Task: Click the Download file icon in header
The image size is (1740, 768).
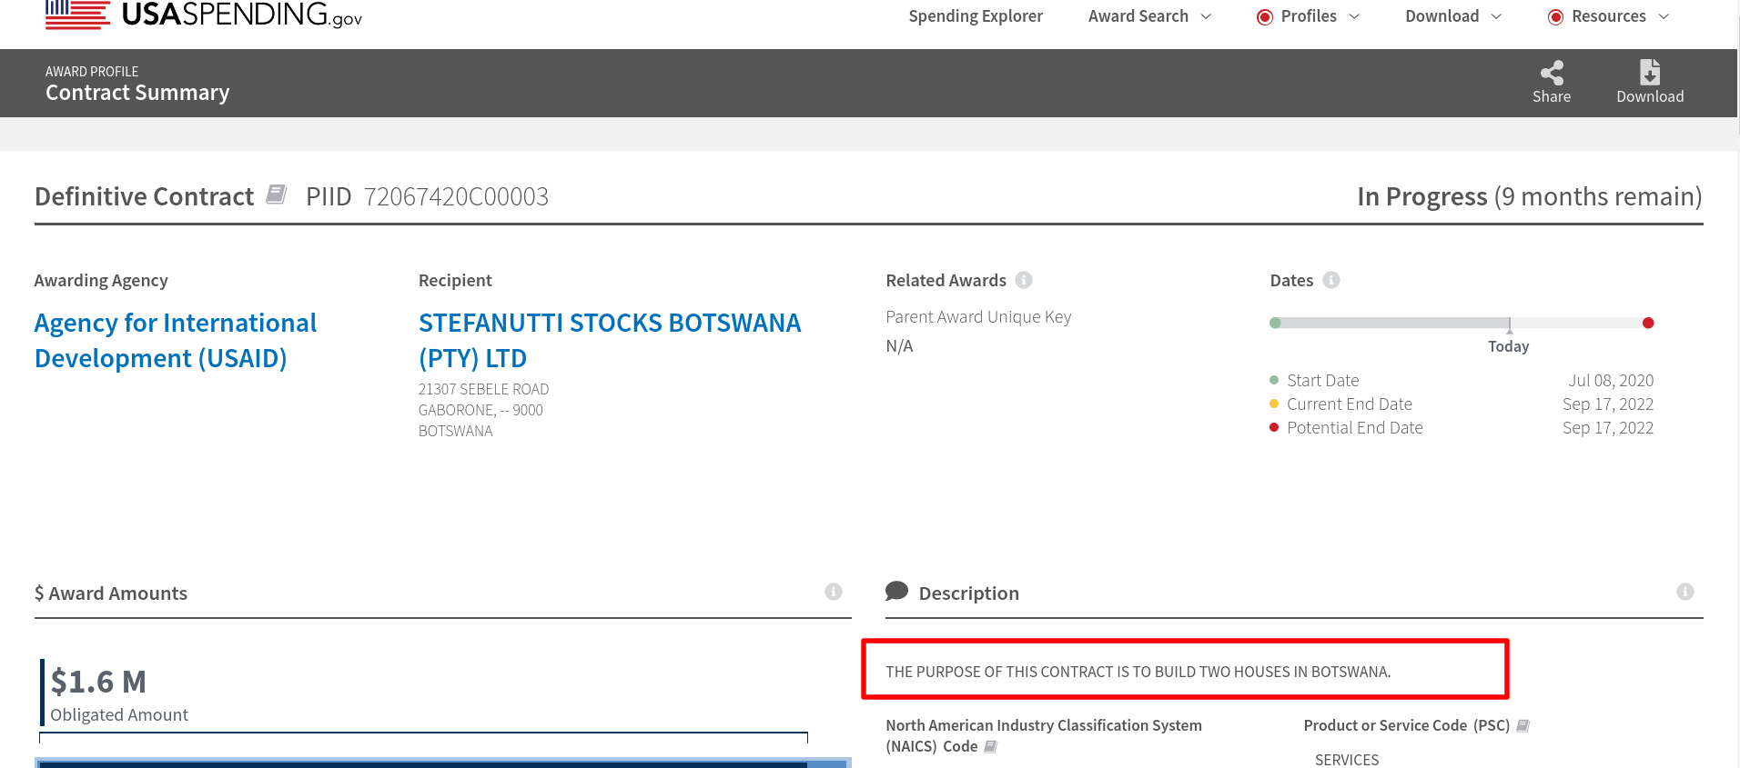Action: 1650,72
